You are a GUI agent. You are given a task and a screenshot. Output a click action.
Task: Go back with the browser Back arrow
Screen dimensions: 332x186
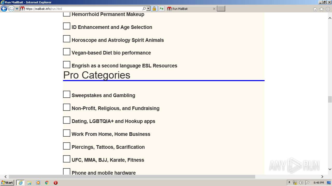point(4,9)
